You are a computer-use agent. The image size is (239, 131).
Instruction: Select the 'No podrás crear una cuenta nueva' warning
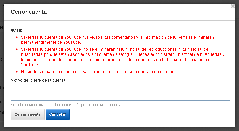click(98, 71)
